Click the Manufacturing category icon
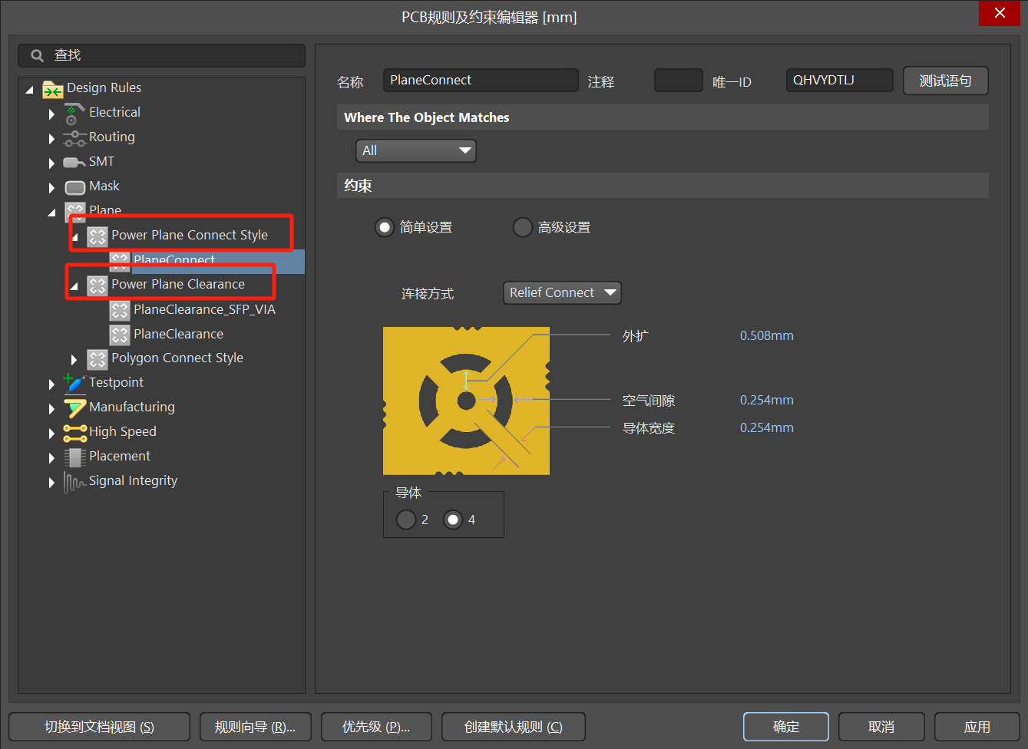Image resolution: width=1028 pixels, height=749 pixels. click(74, 407)
